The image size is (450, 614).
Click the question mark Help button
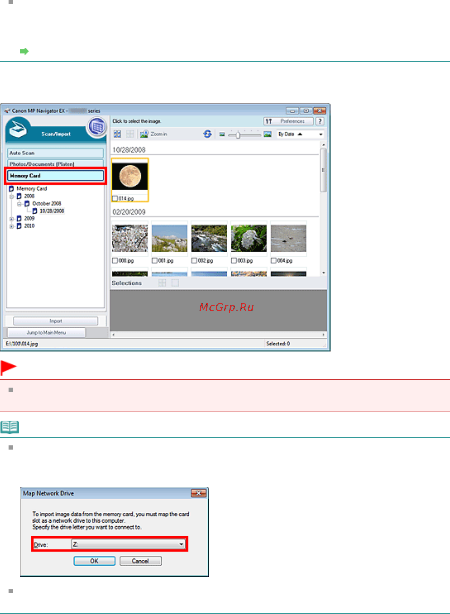(x=320, y=121)
